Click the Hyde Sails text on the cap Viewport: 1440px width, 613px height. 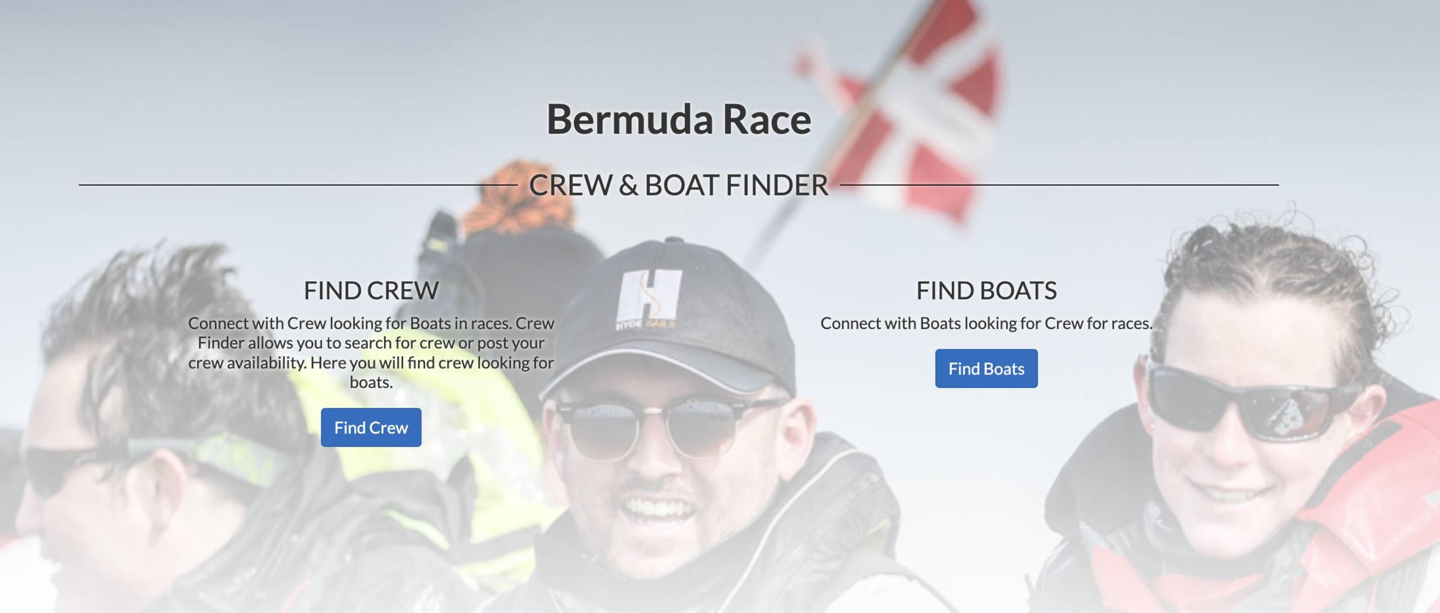[646, 324]
